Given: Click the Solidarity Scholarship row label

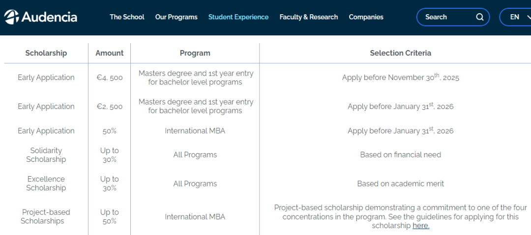Looking at the screenshot, I should tap(46, 155).
